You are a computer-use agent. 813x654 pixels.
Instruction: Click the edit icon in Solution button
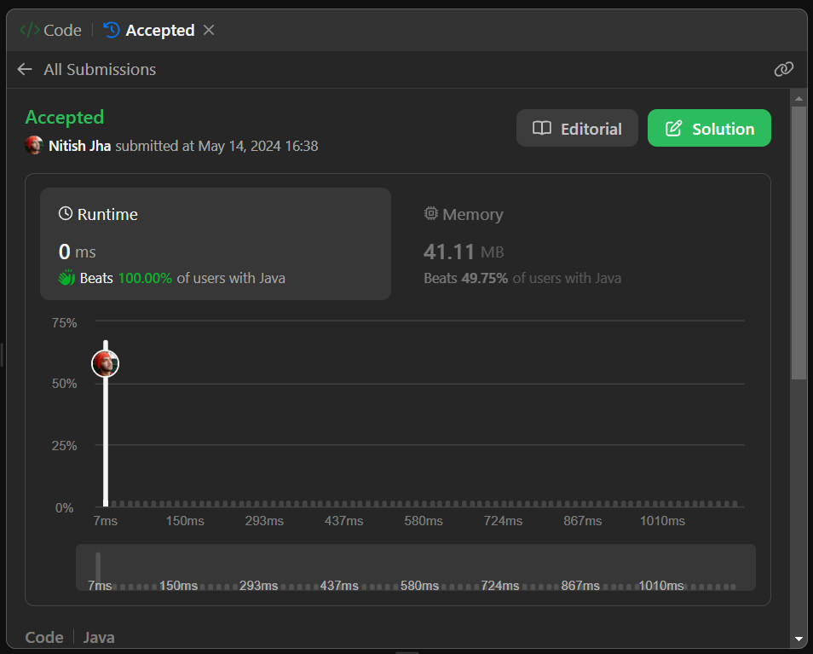(x=673, y=129)
